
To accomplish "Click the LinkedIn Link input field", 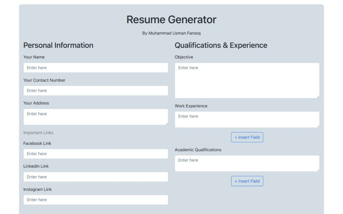I will pyautogui.click(x=95, y=177).
